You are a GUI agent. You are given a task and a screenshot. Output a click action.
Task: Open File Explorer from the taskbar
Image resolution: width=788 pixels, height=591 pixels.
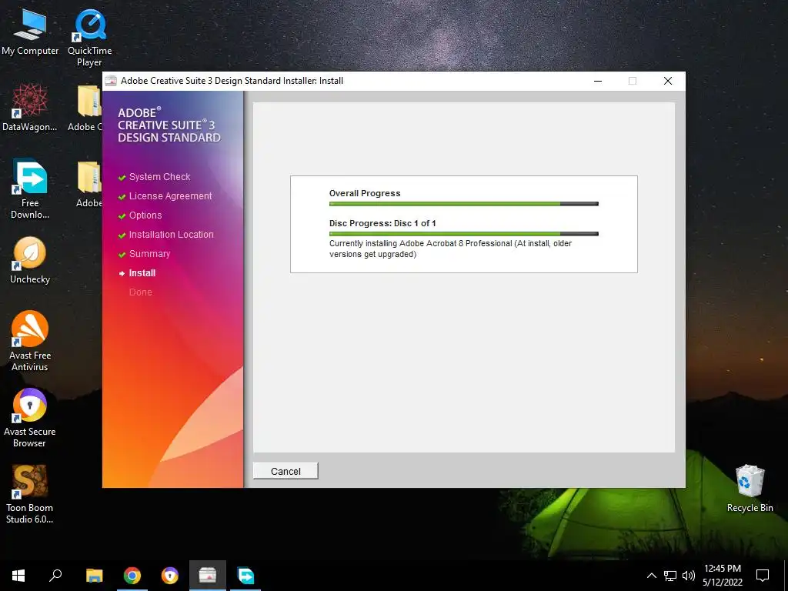[94, 576]
